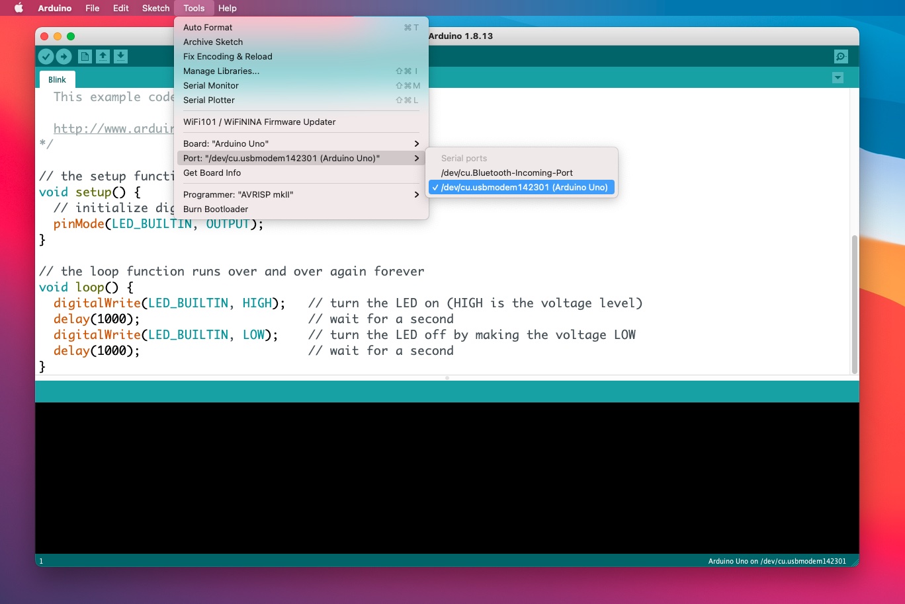Switch to the Blink sketch tab
Image resolution: width=905 pixels, height=604 pixels.
coord(57,80)
